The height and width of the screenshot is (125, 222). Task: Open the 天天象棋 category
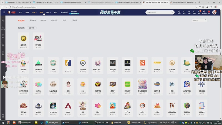(24, 108)
